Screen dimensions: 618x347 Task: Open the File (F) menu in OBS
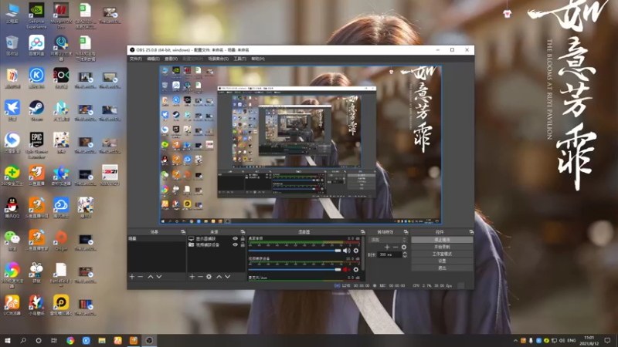135,59
